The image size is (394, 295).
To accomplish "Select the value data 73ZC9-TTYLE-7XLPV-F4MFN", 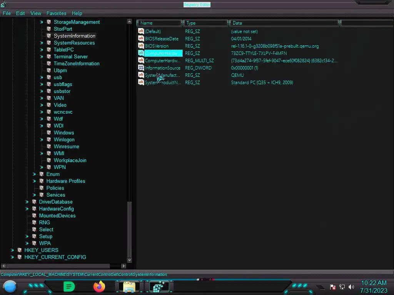I will click(259, 53).
